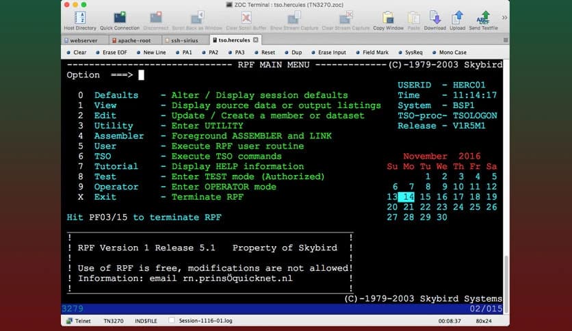Click the SysReq button

click(x=411, y=53)
